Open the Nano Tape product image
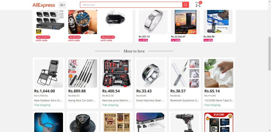 (219, 73)
